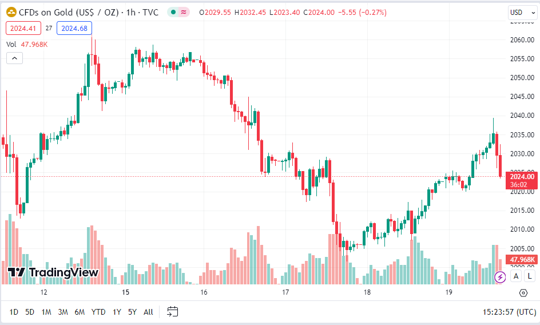The image size is (540, 325).
Task: Select the 1D time range
Action: [13, 312]
